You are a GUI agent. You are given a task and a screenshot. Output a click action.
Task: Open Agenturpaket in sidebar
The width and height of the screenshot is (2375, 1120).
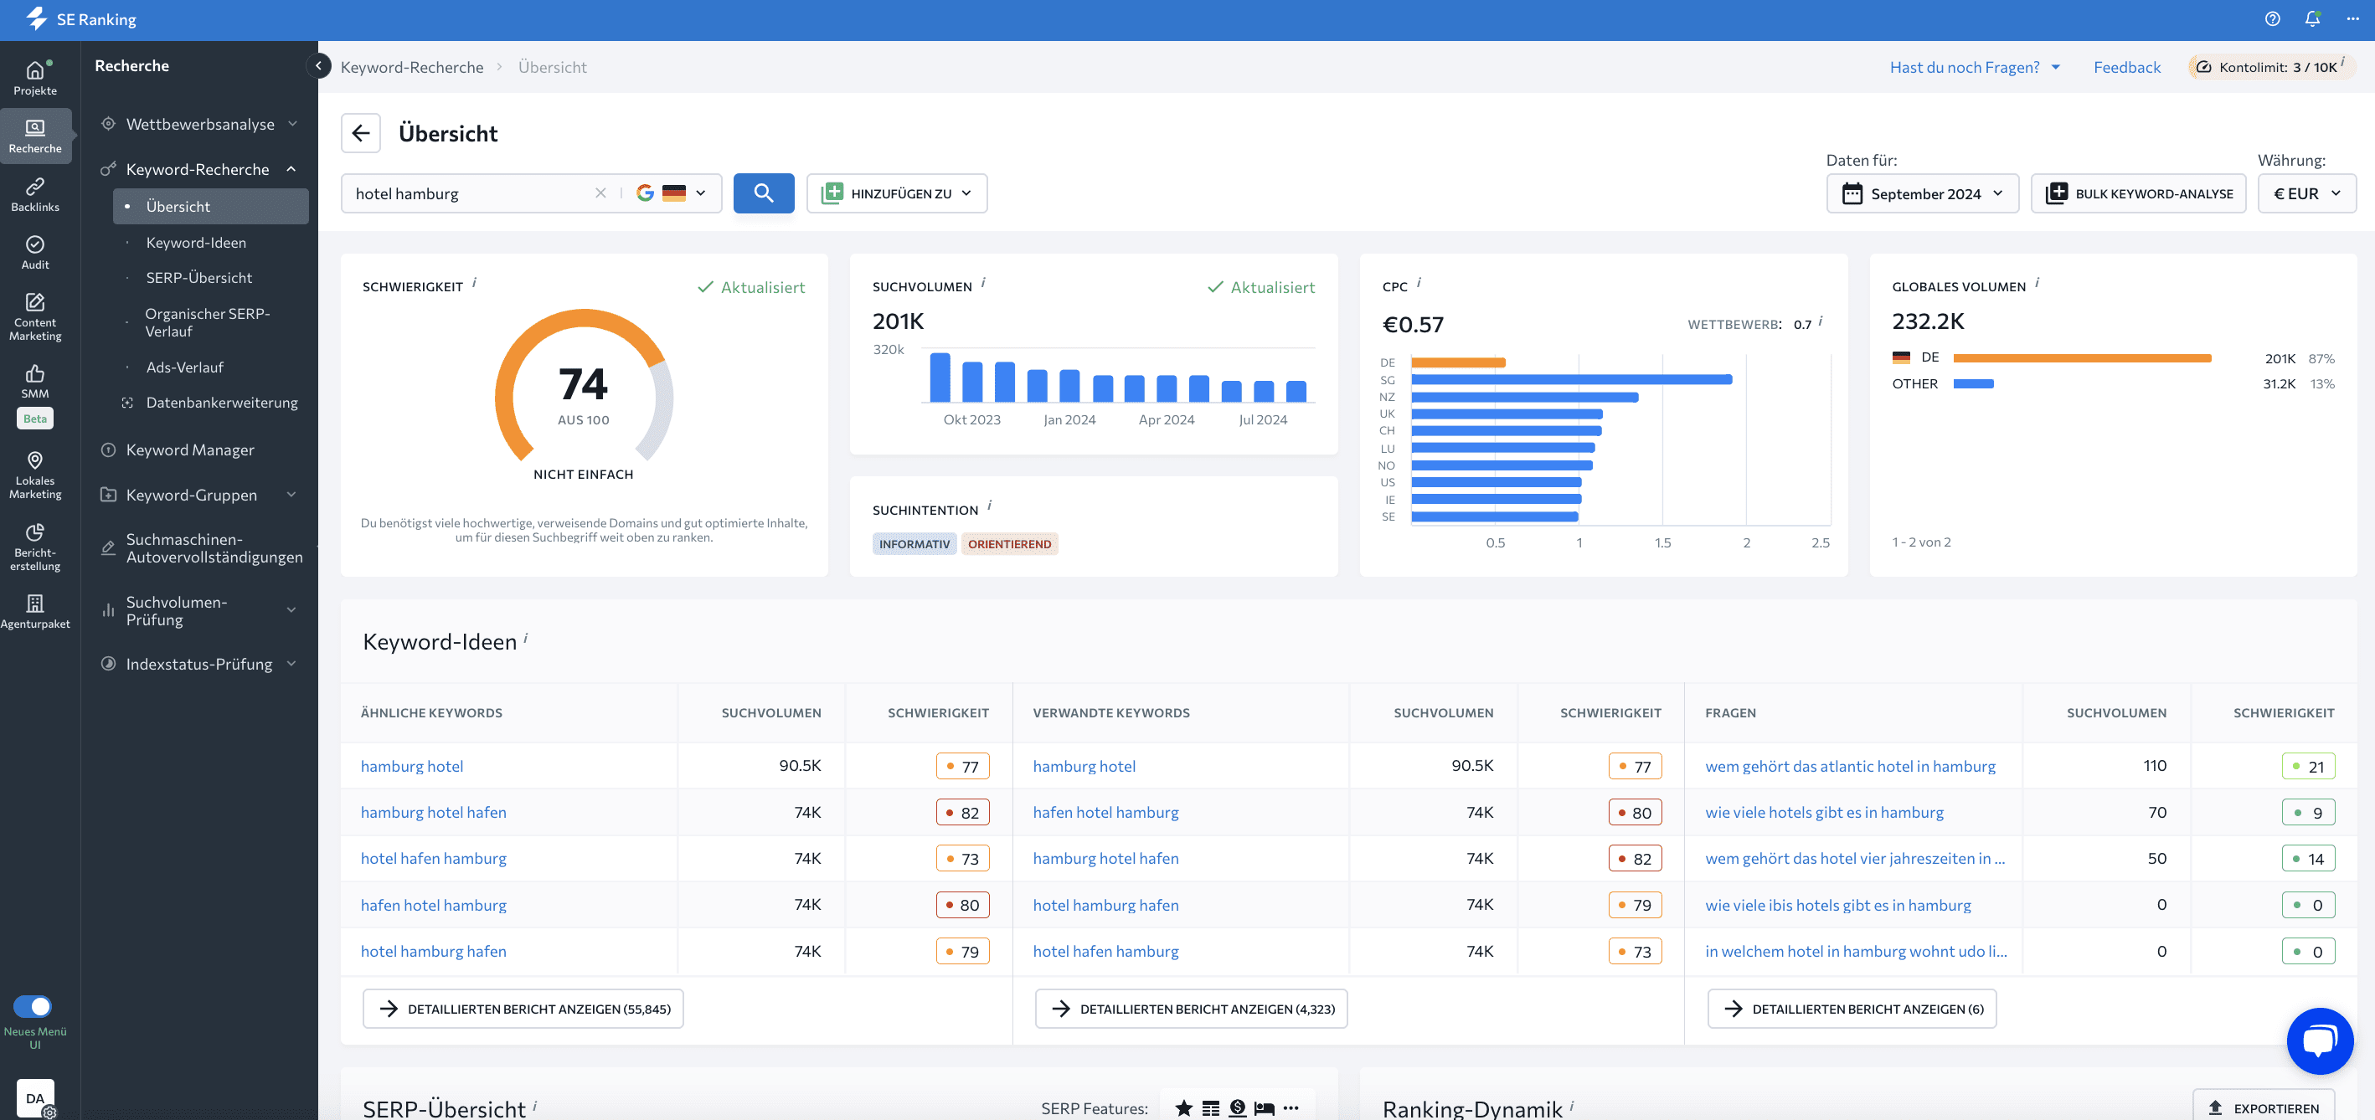tap(35, 611)
